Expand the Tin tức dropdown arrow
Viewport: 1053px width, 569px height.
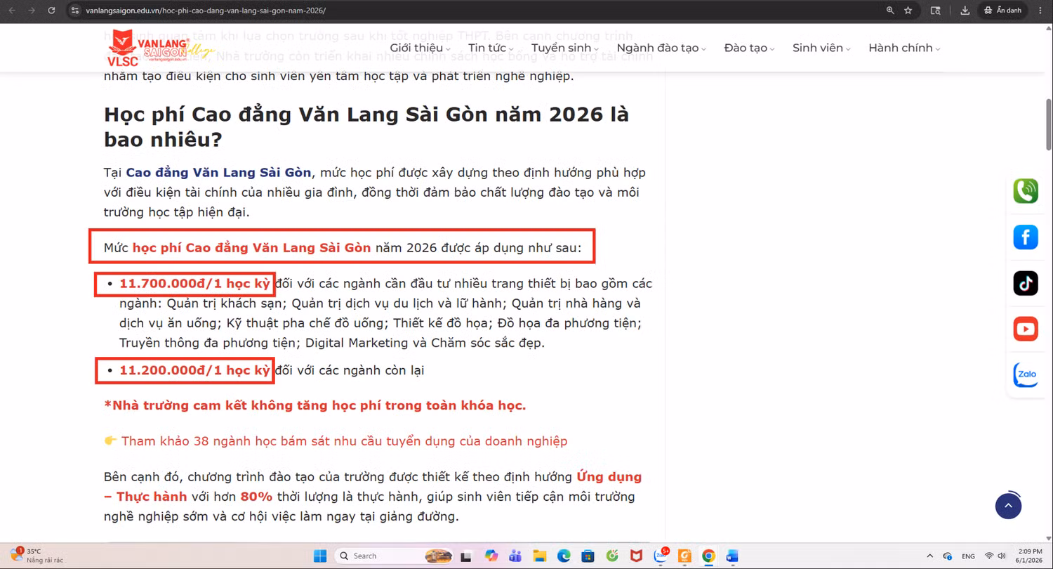pos(511,49)
